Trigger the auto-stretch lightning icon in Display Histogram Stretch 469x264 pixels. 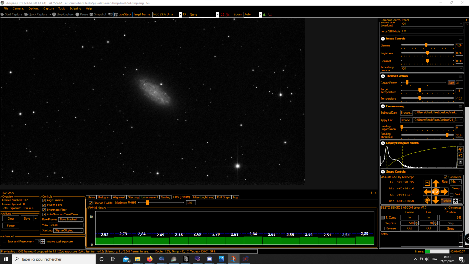[461, 149]
